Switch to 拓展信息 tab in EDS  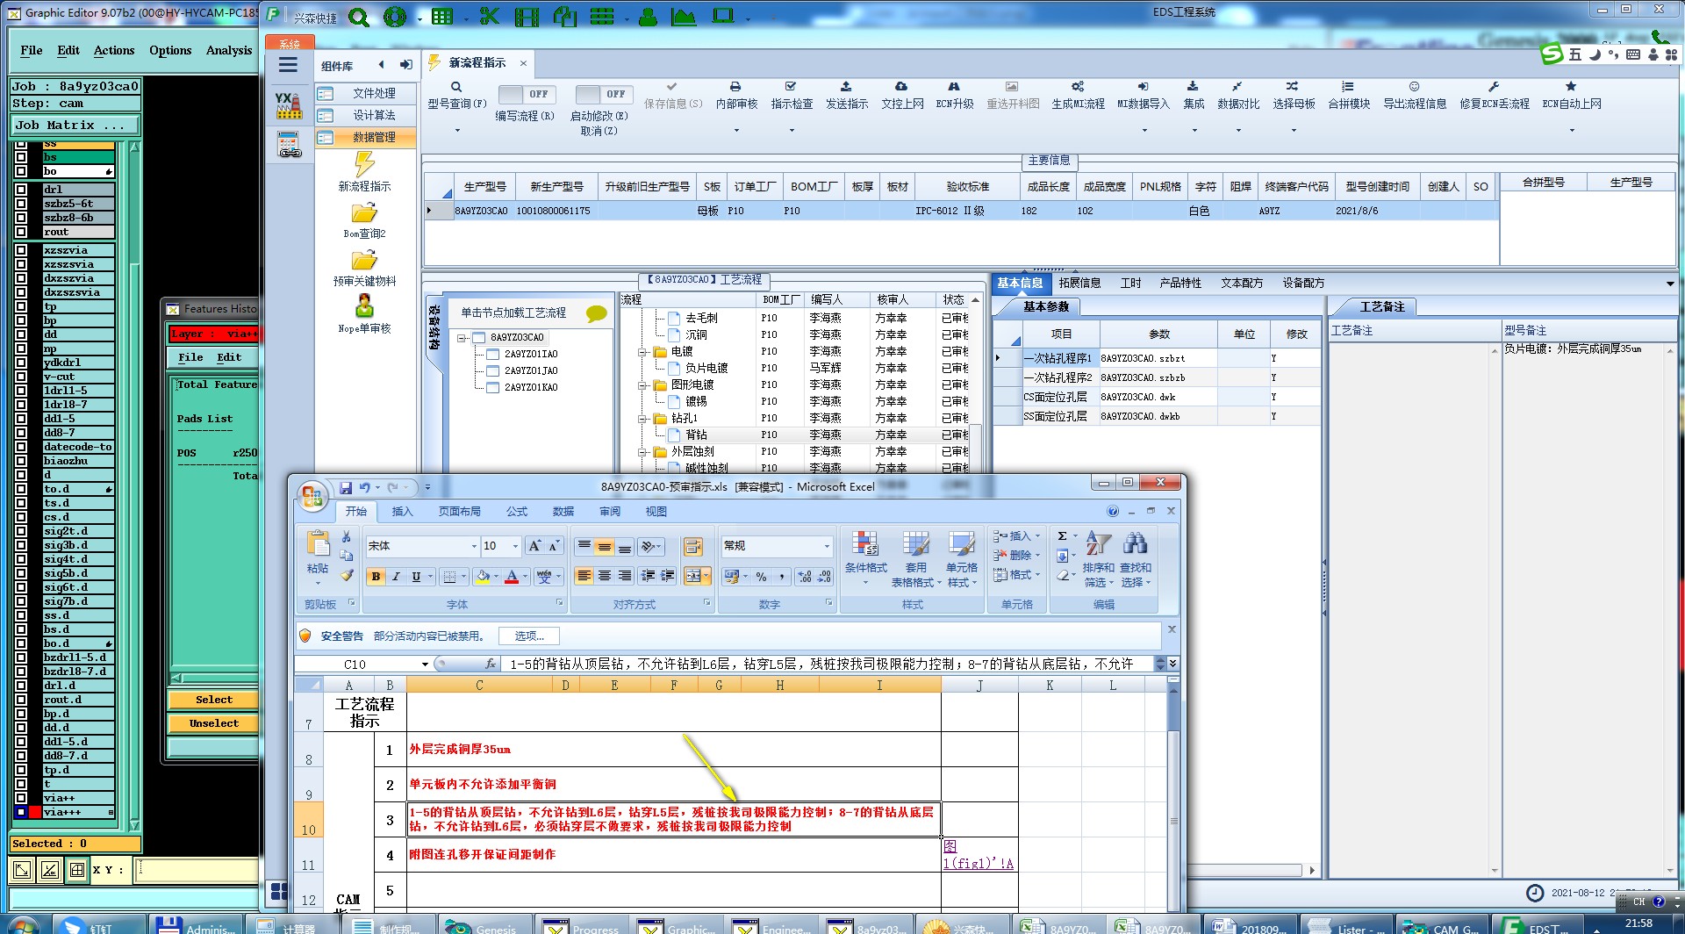[1079, 284]
